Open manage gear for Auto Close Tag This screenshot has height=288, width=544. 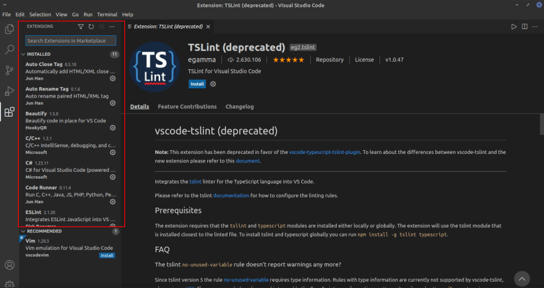point(113,78)
